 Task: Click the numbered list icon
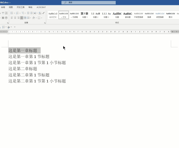(17, 13)
